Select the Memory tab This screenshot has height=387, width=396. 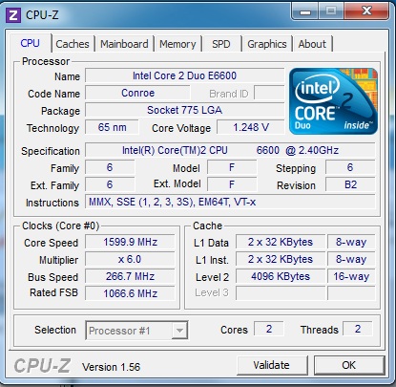(x=177, y=44)
